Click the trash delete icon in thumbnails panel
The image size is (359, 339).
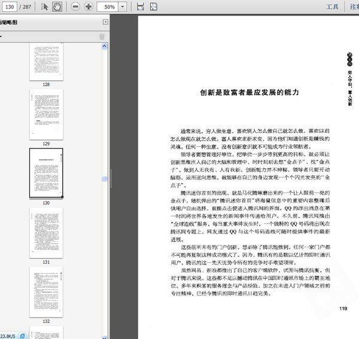coord(102,37)
